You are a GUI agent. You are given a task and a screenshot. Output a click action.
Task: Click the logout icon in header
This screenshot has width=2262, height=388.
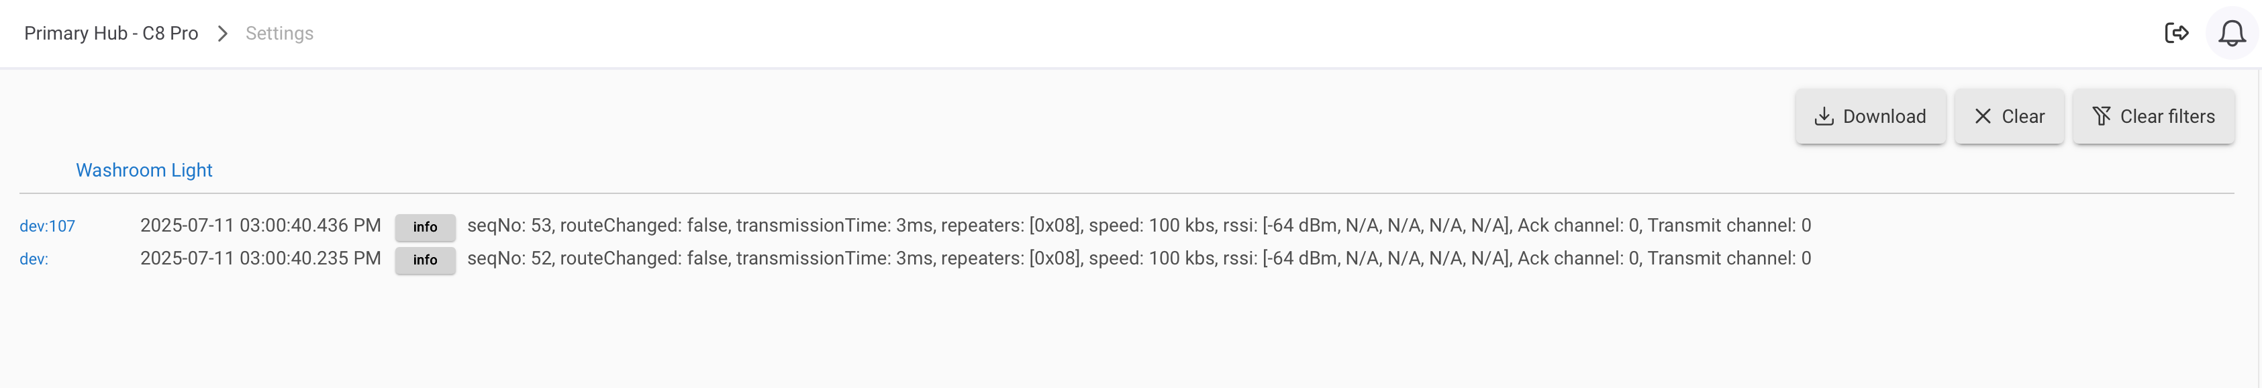click(2176, 34)
